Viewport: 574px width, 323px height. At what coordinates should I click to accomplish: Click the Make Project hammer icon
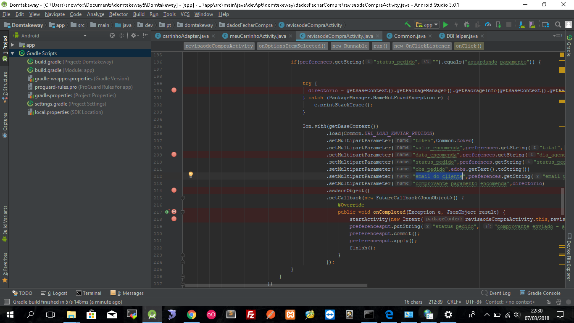point(407,25)
